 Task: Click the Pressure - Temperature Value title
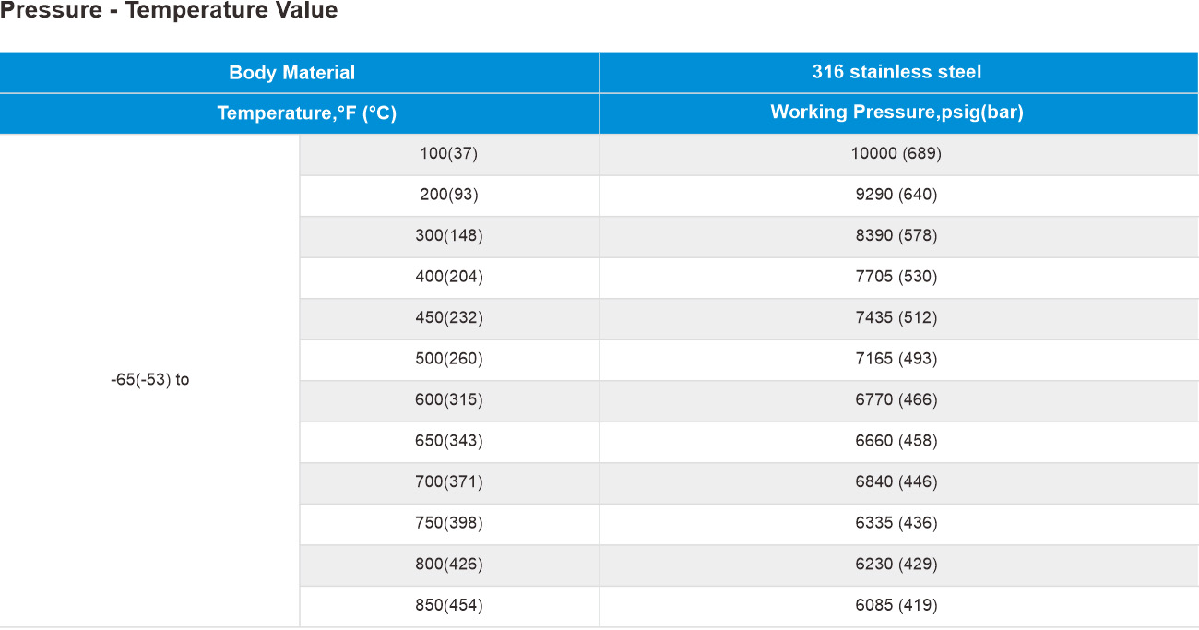169,11
